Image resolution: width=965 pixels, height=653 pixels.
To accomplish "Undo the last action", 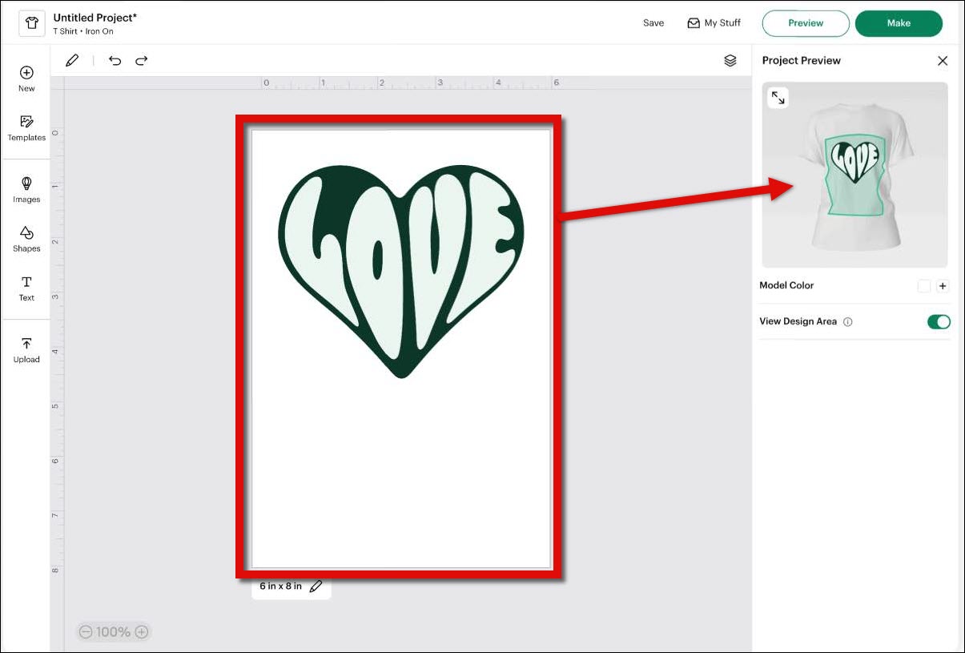I will point(115,60).
